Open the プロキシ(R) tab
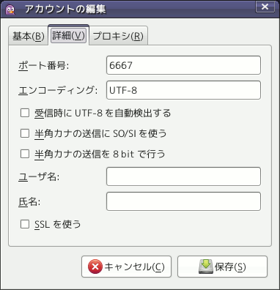The image size is (280, 290). [x=118, y=36]
